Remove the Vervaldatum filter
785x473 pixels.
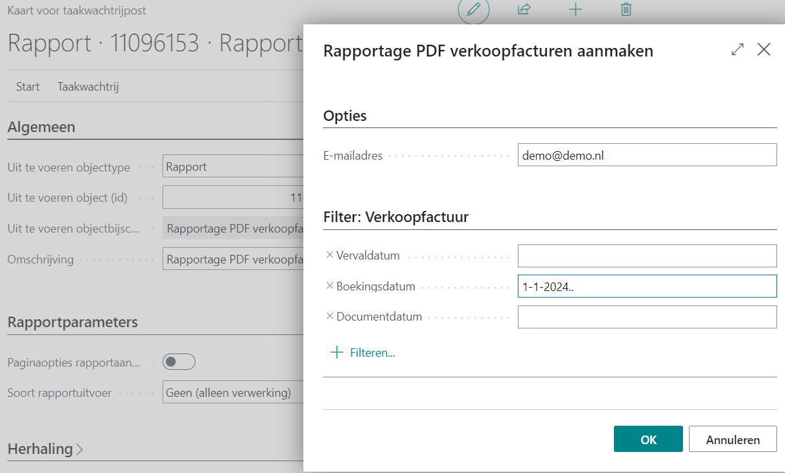(330, 255)
